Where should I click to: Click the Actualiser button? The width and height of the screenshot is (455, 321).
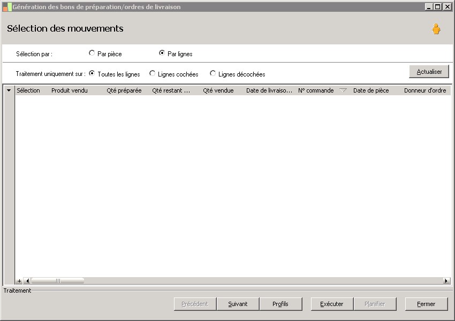(429, 72)
